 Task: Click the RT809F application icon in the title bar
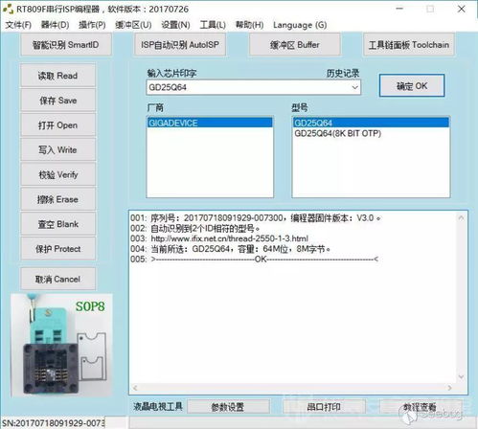[x=8, y=9]
